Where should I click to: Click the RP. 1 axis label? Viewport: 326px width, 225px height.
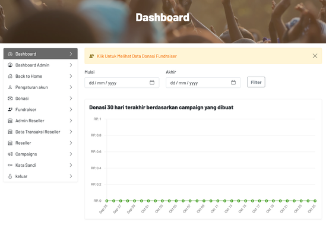[x=97, y=119]
